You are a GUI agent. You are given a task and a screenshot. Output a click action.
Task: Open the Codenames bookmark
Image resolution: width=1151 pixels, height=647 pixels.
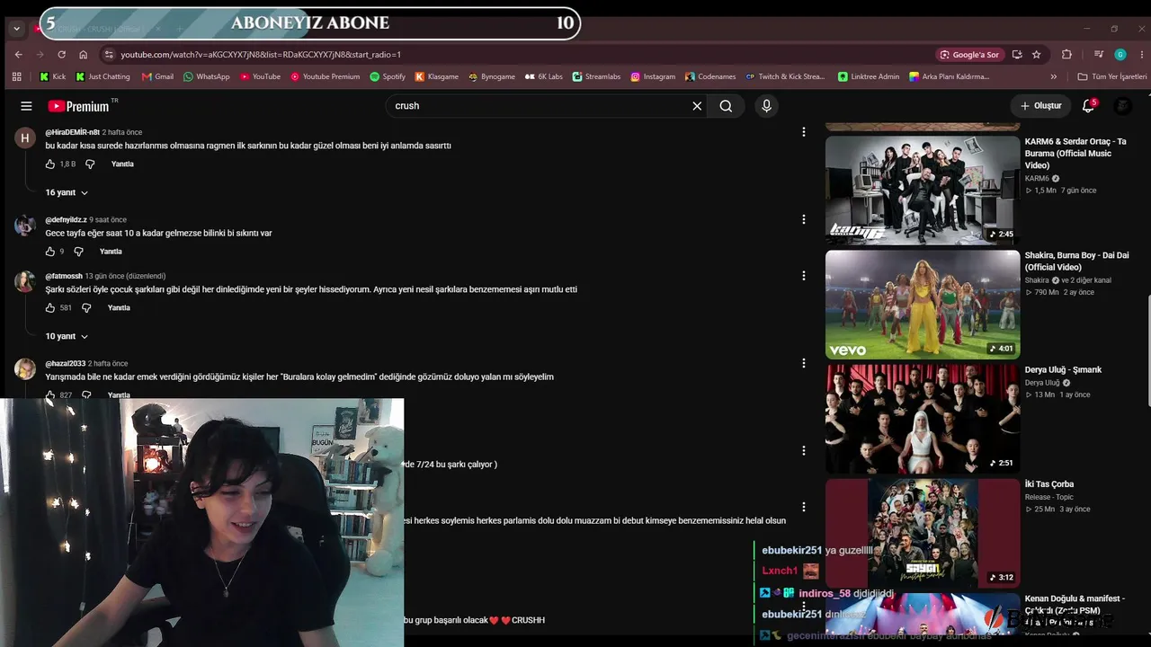(710, 76)
